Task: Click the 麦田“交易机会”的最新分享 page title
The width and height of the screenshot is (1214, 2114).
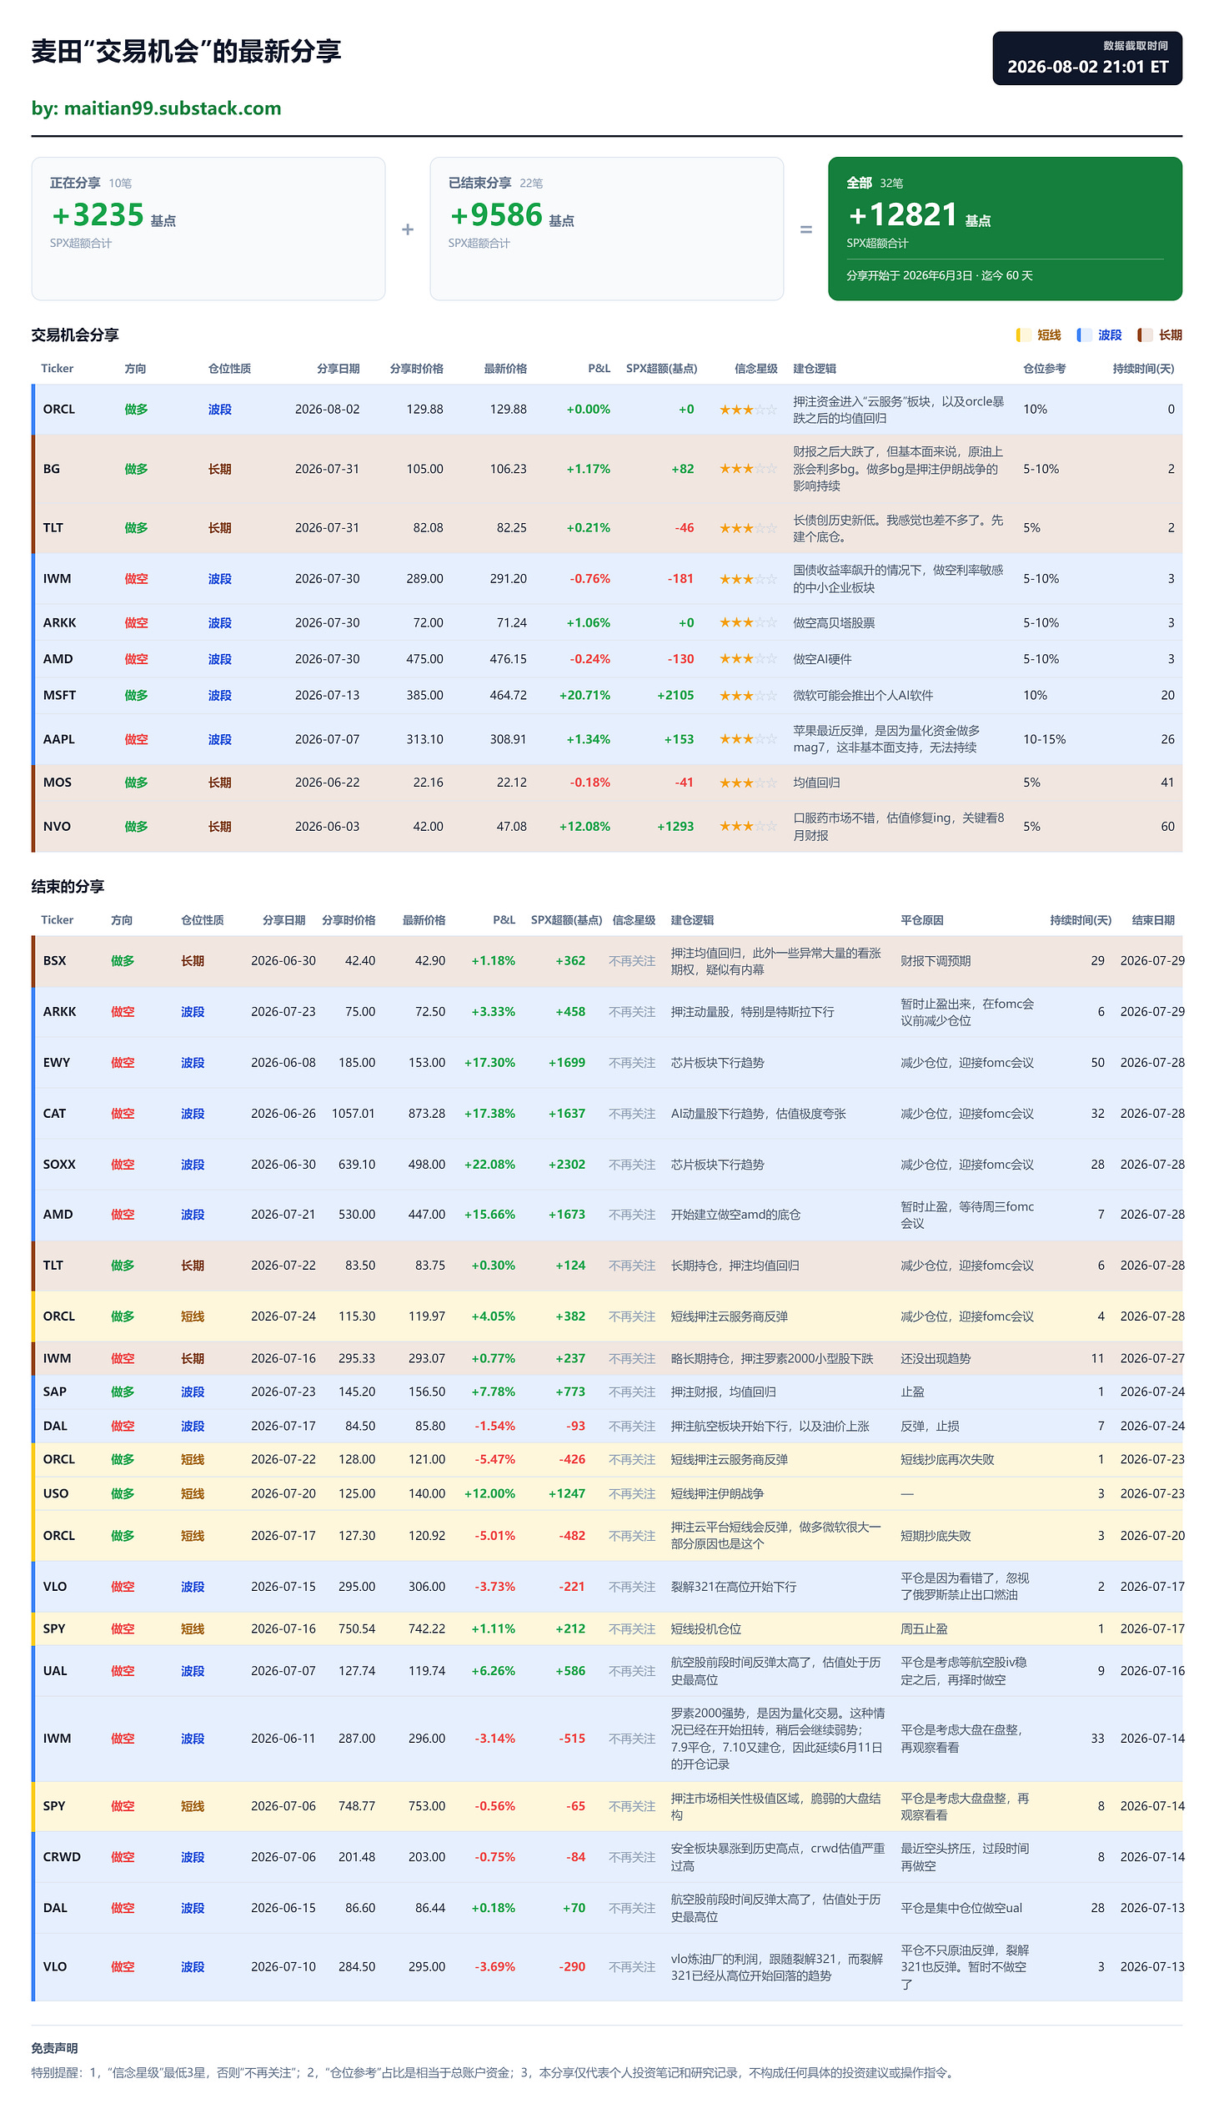Action: 187,52
